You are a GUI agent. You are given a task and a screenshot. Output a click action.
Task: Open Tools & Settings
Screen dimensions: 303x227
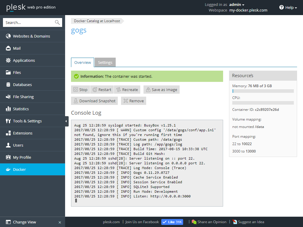33,121
